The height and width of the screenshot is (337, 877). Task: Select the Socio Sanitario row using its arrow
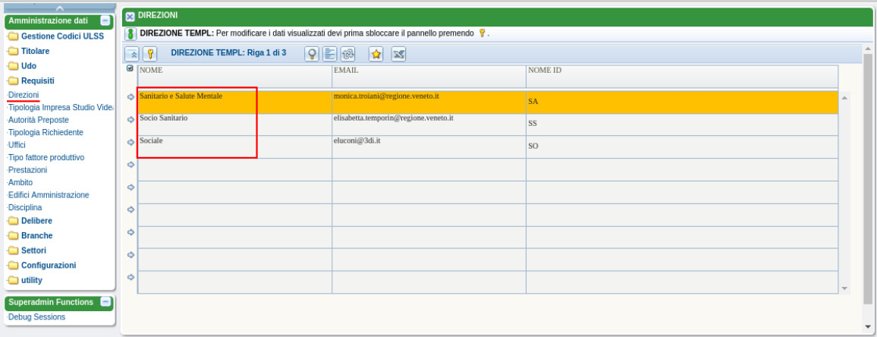pos(130,120)
